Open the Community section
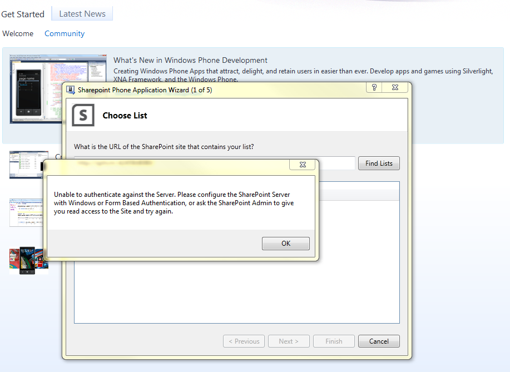The width and height of the screenshot is (510, 372). pos(64,33)
